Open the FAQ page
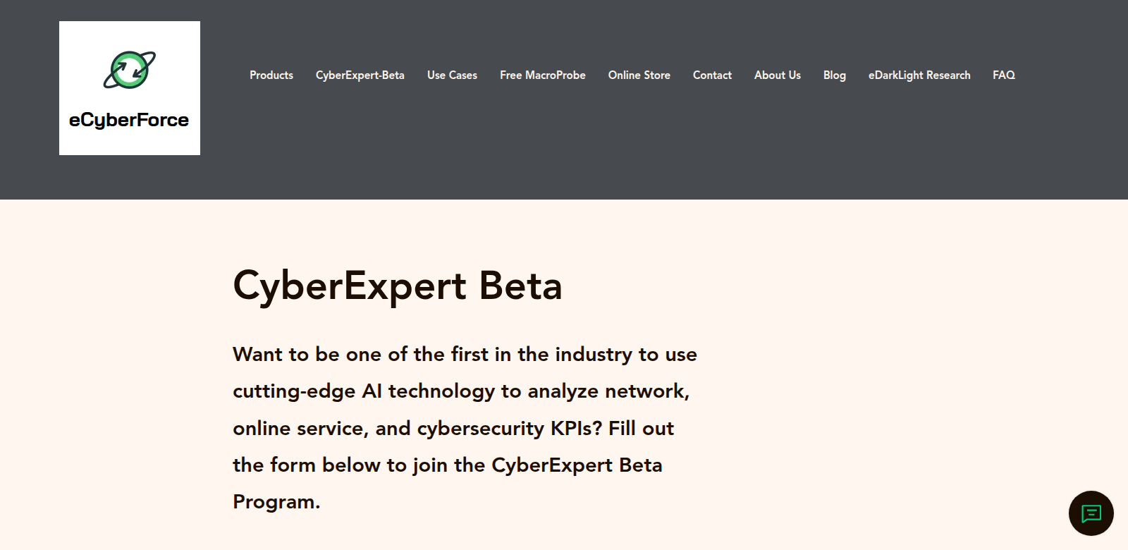Viewport: 1128px width, 550px height. (x=1004, y=75)
